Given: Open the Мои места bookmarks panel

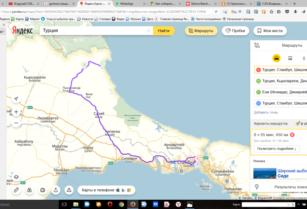Looking at the screenshot, I should tap(270, 31).
